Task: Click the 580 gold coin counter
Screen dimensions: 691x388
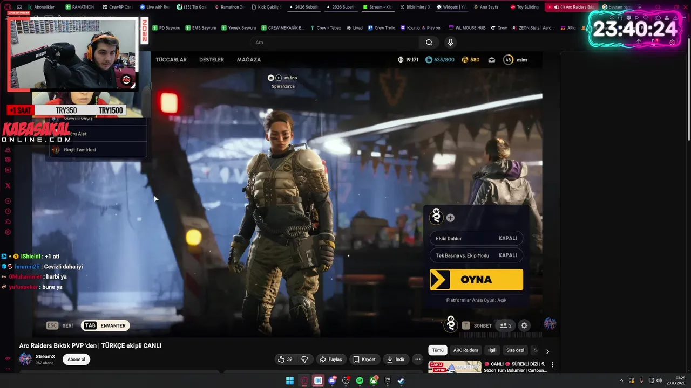Action: click(x=471, y=60)
